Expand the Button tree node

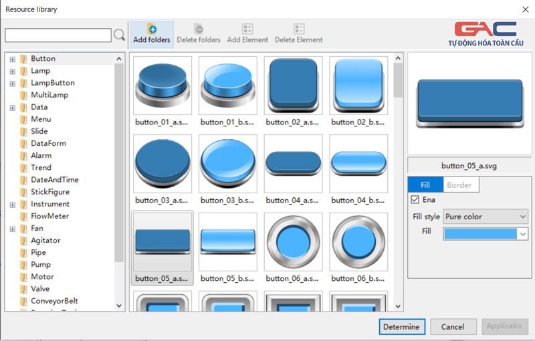tap(12, 60)
